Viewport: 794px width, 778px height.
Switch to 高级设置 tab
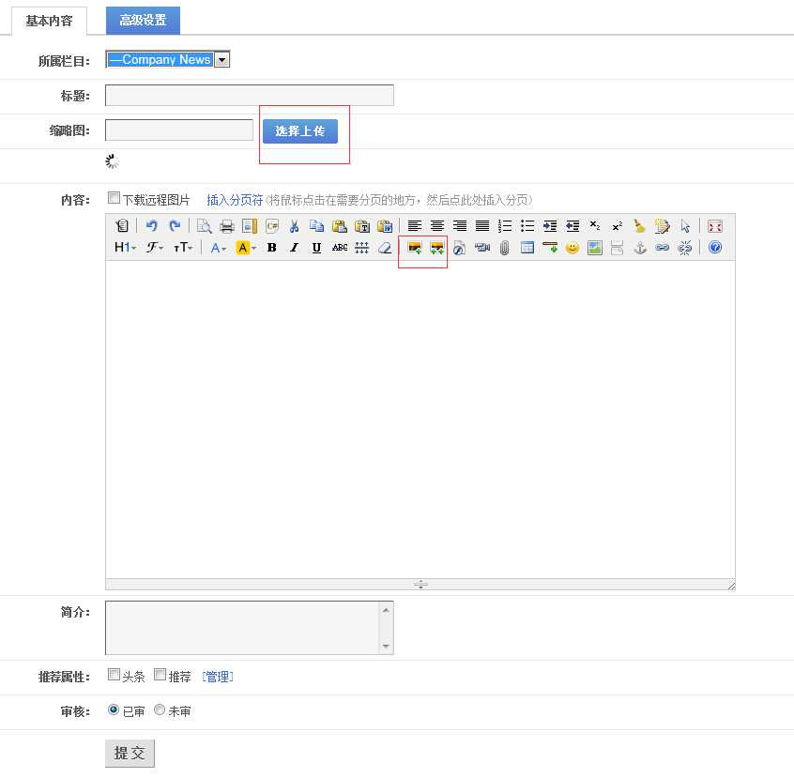(143, 21)
